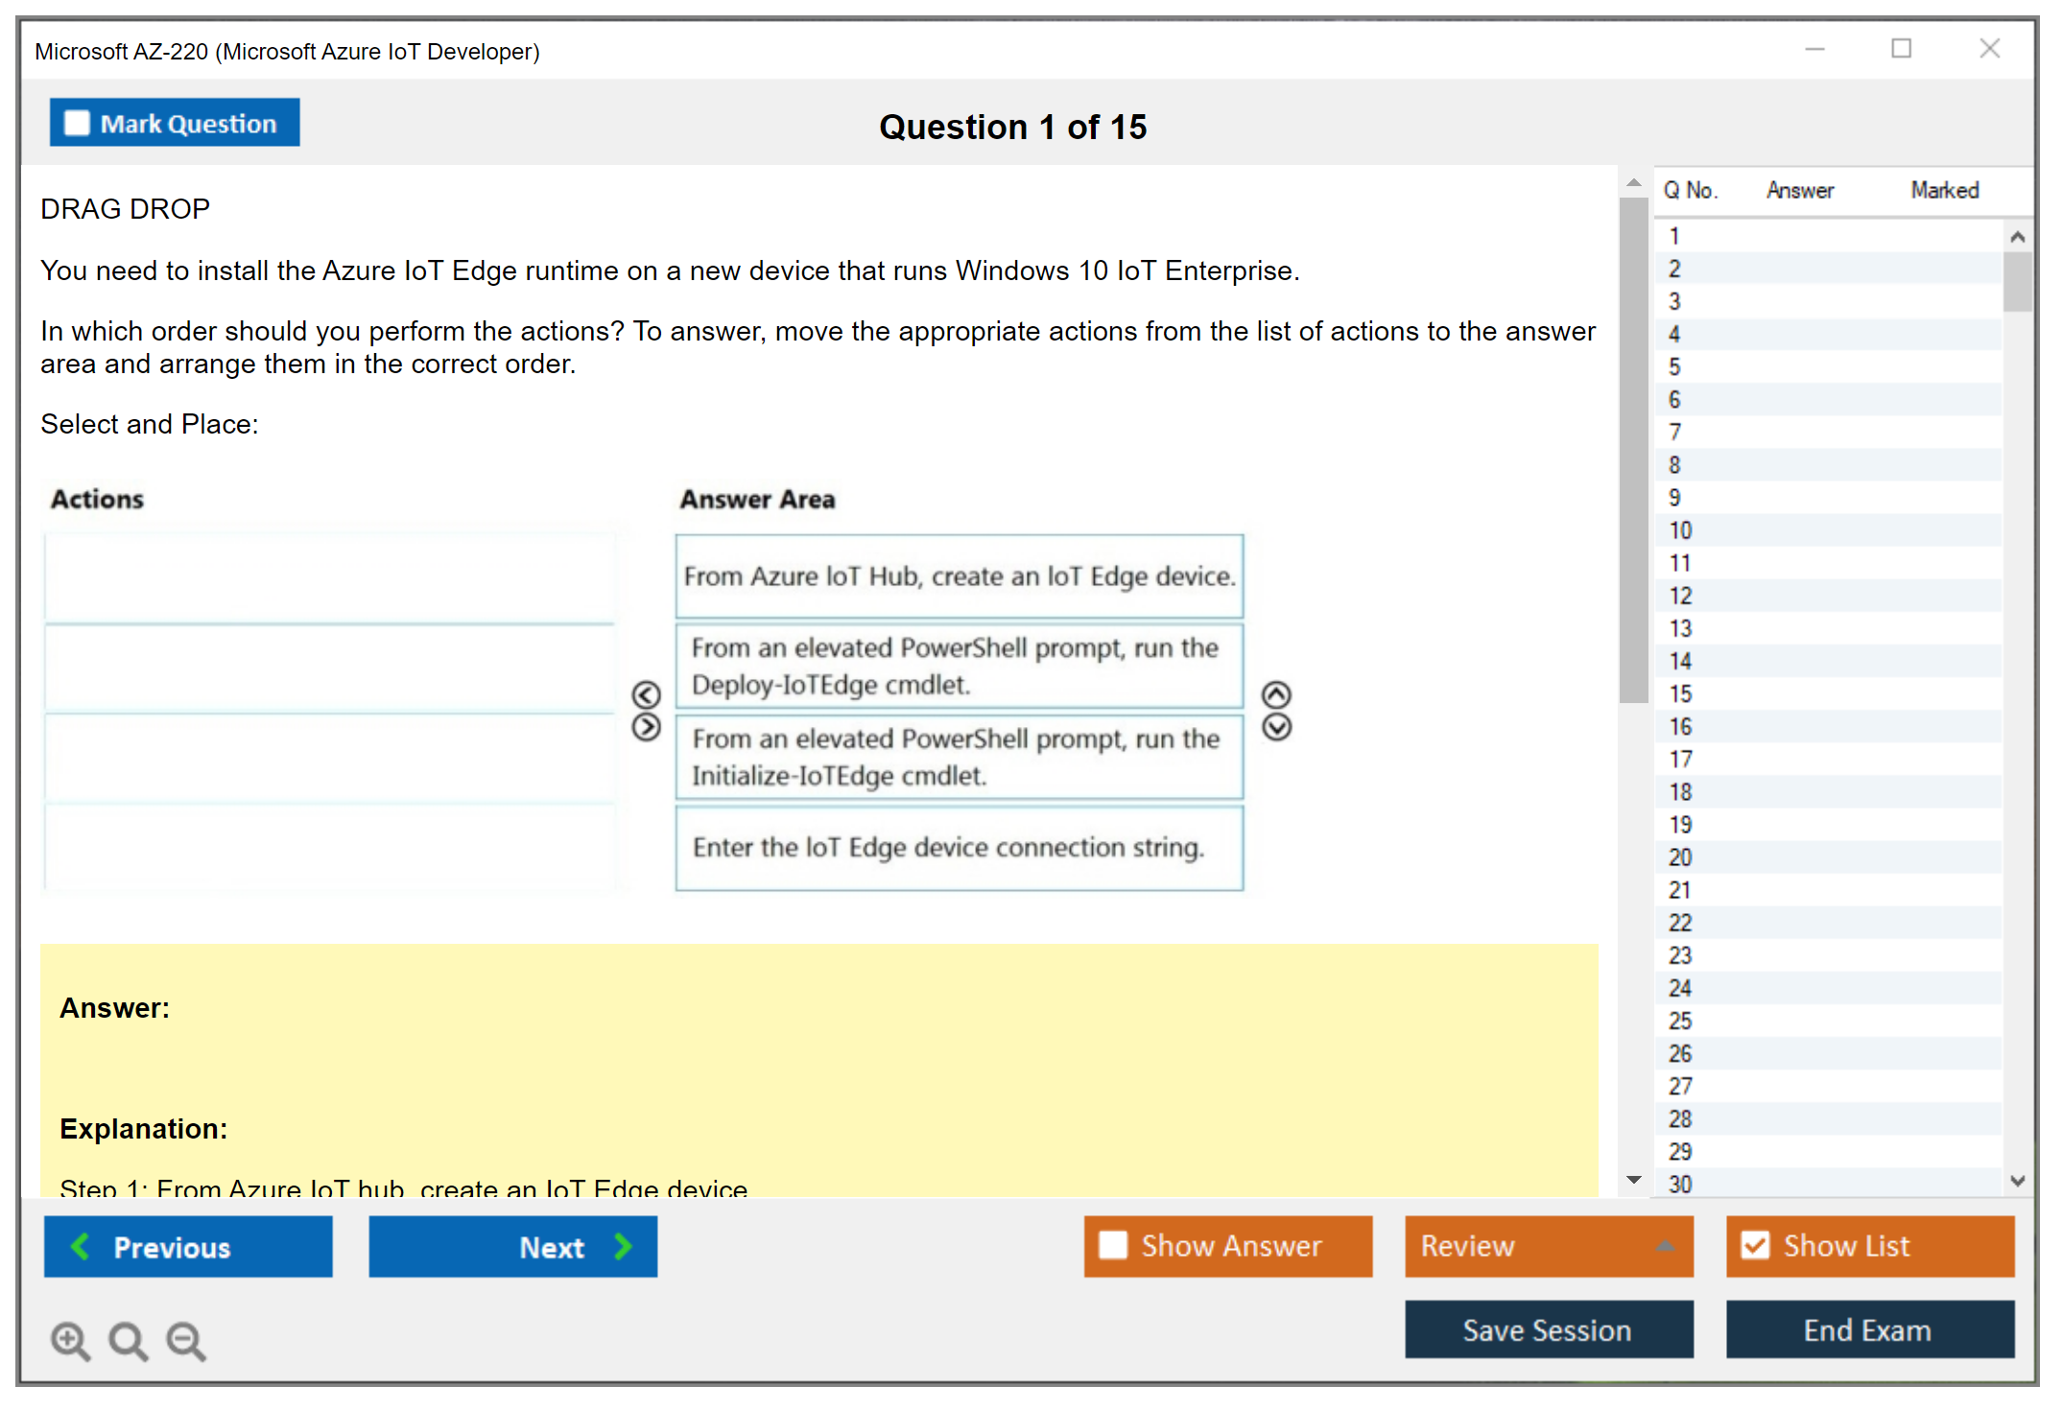Image resolution: width=2063 pixels, height=1410 pixels.
Task: Go to the Next question
Action: 513,1247
